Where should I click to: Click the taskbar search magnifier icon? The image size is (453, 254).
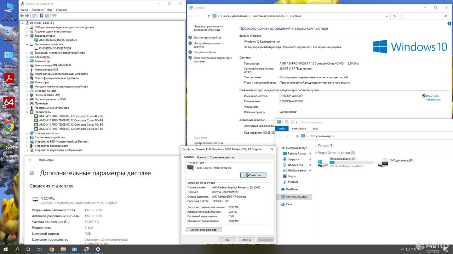[17, 249]
